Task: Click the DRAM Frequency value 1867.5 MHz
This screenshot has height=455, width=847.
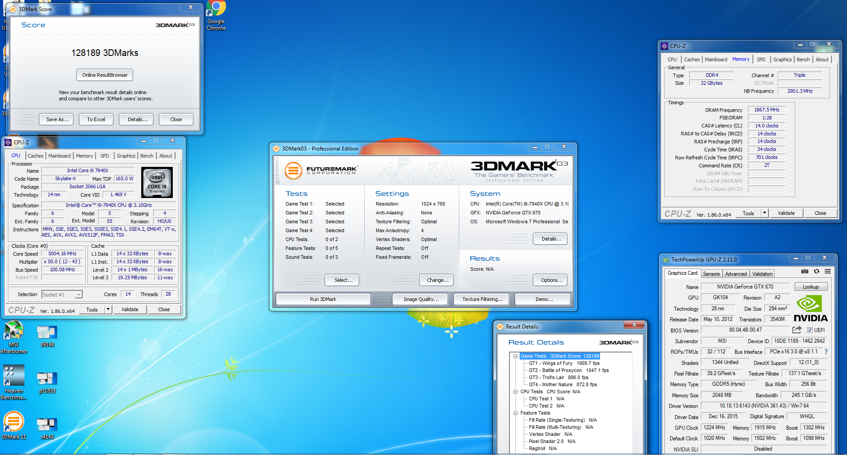Action: 767,110
